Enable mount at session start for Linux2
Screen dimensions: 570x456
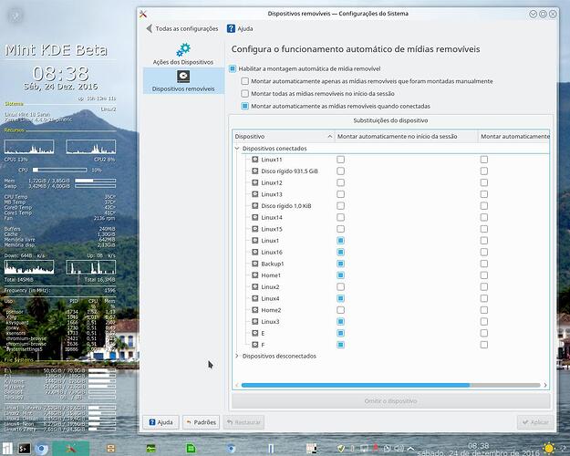pyautogui.click(x=340, y=287)
